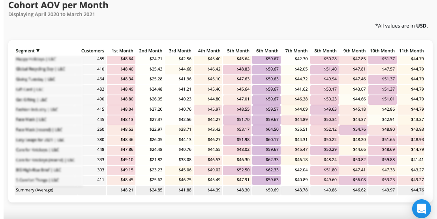Viewport: 437px width, 219px height.
Task: Click the 'Cohort AOV per Month' title
Action: 58,5
